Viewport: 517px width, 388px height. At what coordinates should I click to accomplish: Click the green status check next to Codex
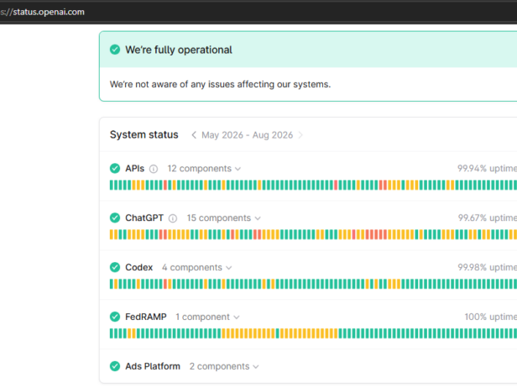(115, 267)
